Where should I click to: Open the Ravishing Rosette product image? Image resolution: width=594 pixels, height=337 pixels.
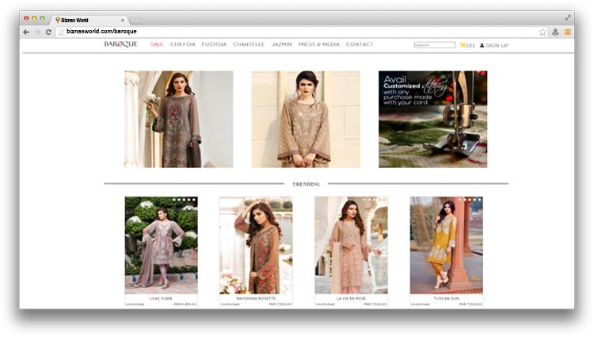256,245
